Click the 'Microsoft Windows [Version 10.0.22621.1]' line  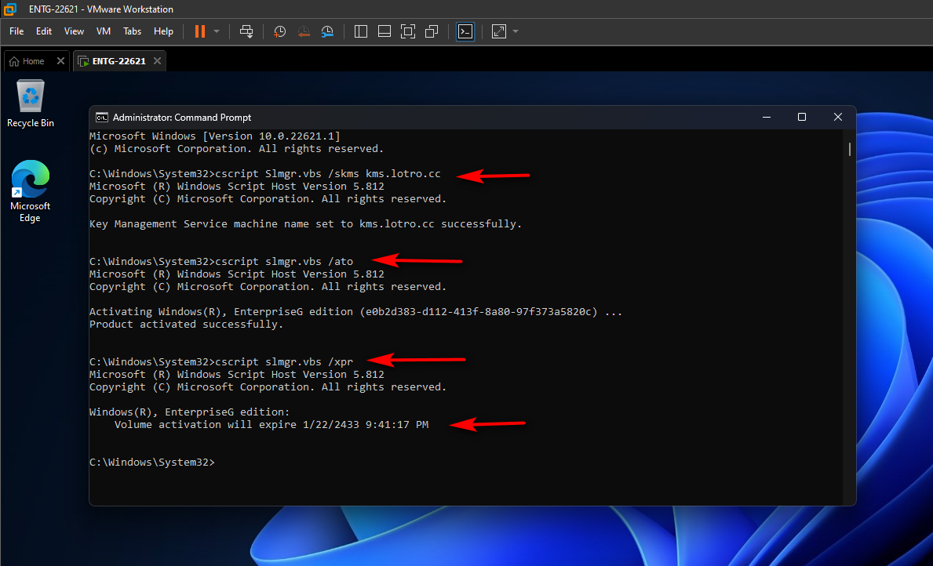[215, 136]
